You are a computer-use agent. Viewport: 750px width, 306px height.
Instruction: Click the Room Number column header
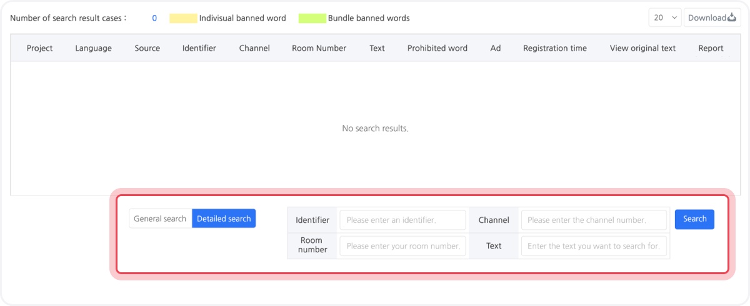(319, 48)
